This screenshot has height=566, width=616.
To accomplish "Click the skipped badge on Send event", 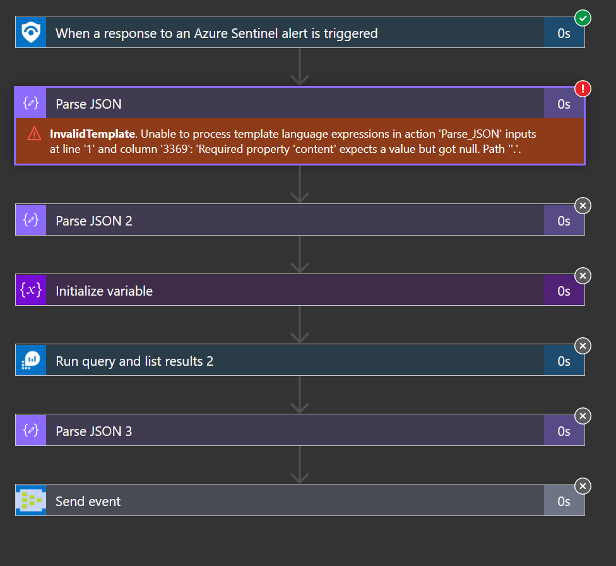I will [583, 486].
